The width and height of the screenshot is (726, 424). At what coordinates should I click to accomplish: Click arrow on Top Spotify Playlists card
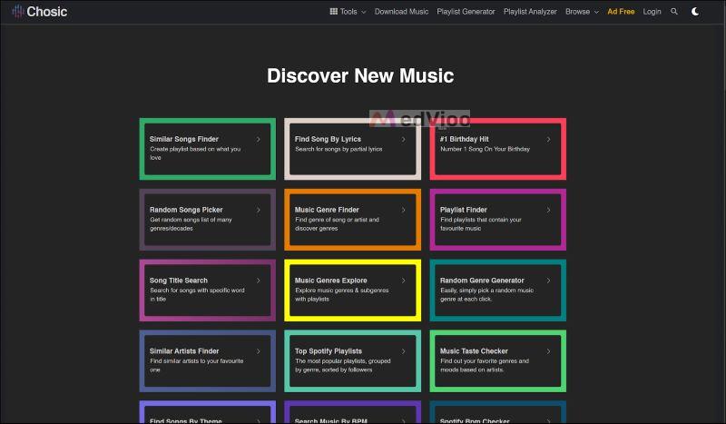(403, 351)
